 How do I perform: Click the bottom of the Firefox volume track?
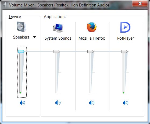pyautogui.click(x=90, y=92)
